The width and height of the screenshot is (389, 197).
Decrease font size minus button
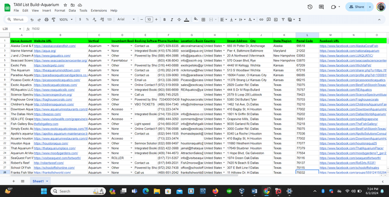point(142,19)
